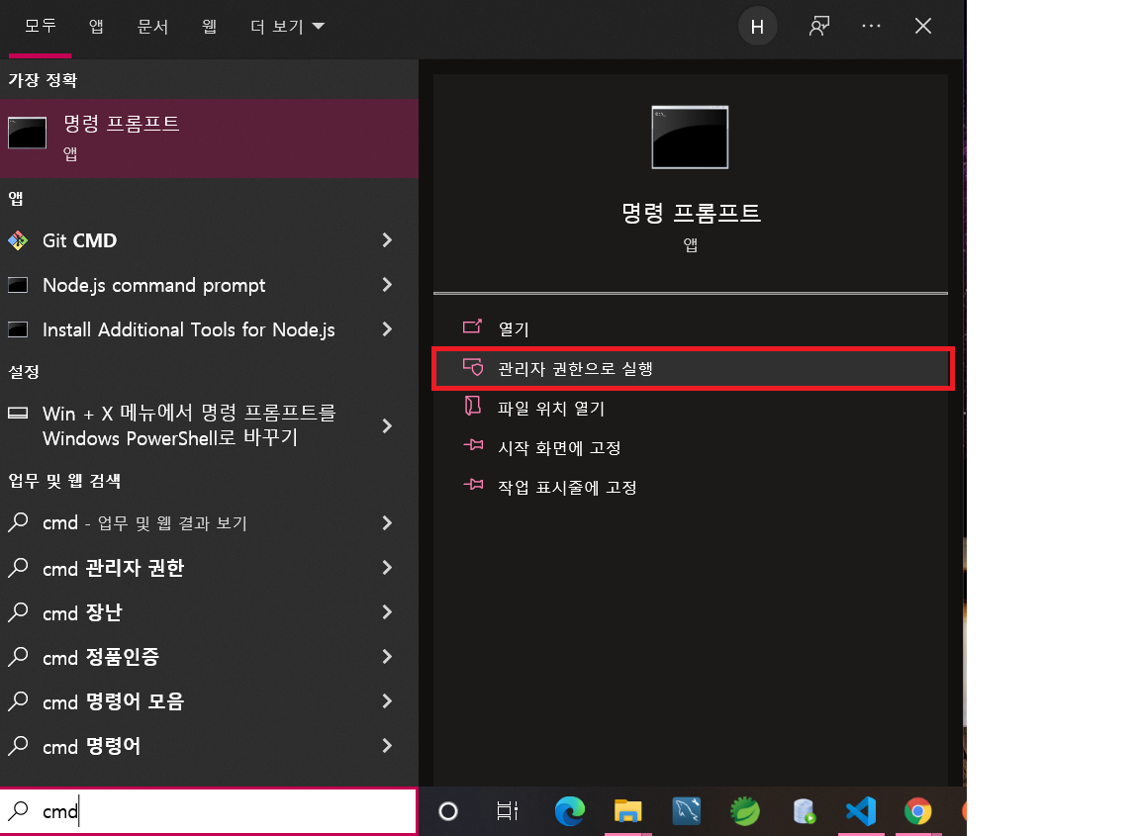The width and height of the screenshot is (1140, 836).
Task: Select cmd 명령어 모음 suggestion text
Action: (x=114, y=702)
